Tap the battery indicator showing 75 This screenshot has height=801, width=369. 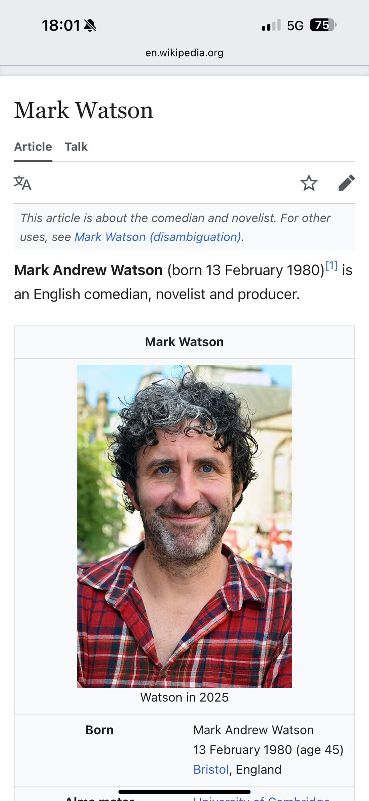coord(323,25)
